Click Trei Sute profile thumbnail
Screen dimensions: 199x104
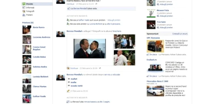151,25
